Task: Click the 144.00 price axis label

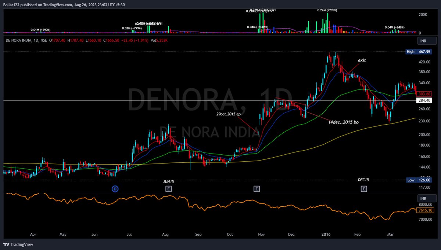Action: [x=424, y=167]
